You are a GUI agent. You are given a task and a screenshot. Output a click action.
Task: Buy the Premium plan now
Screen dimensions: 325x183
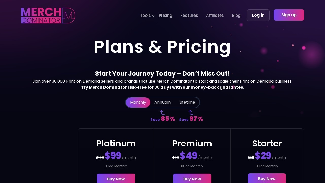click(192, 179)
